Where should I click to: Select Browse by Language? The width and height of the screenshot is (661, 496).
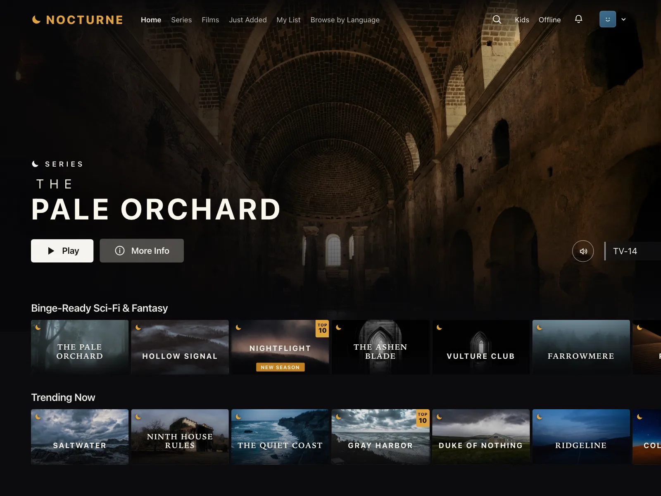[x=345, y=20]
